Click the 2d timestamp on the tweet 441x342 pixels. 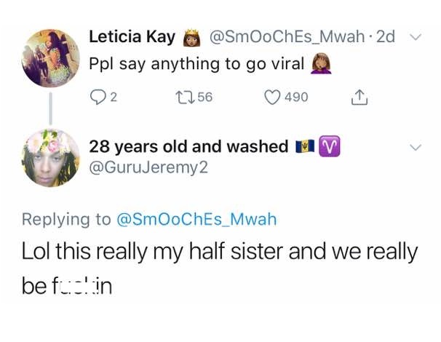tap(386, 36)
